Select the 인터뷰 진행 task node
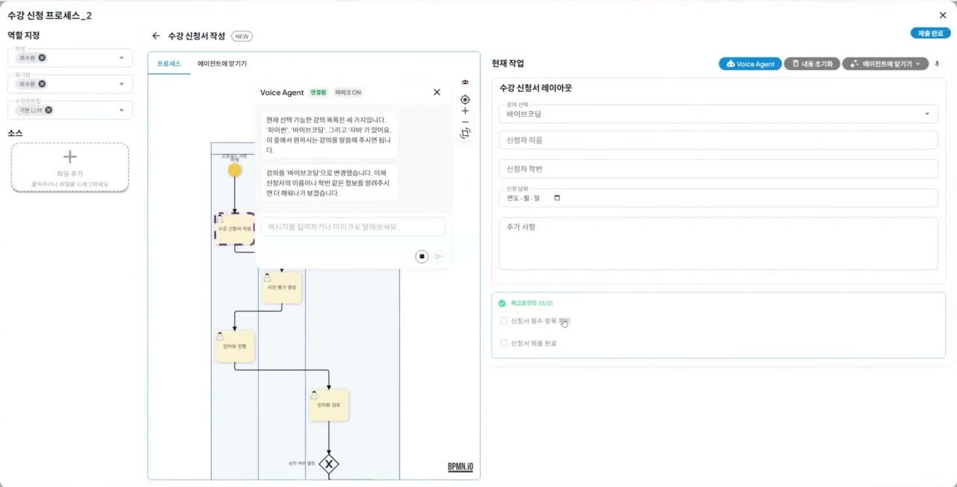Screen dimensions: 957x487 tap(235, 347)
